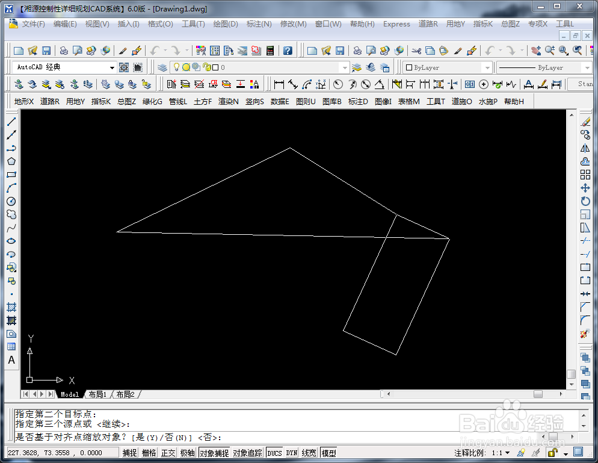
Task: Select the Arc draw tool
Action: tap(11, 188)
